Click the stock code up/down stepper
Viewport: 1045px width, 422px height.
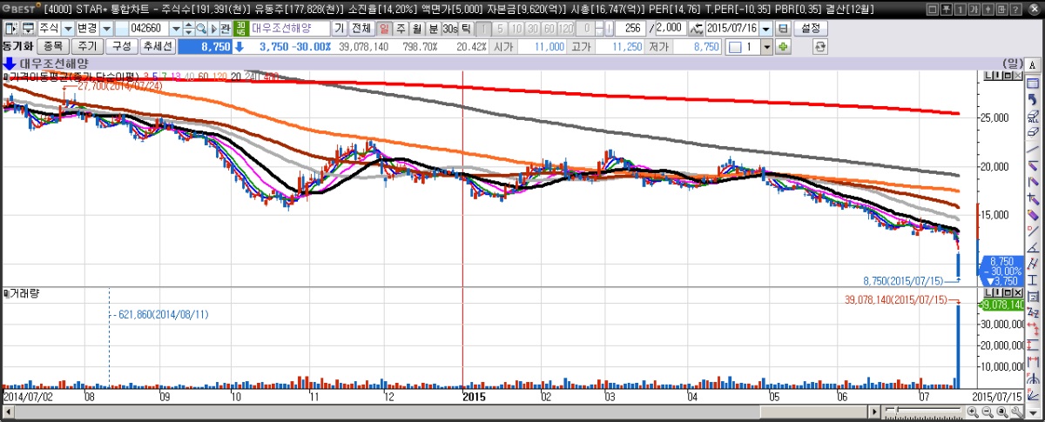(188, 28)
